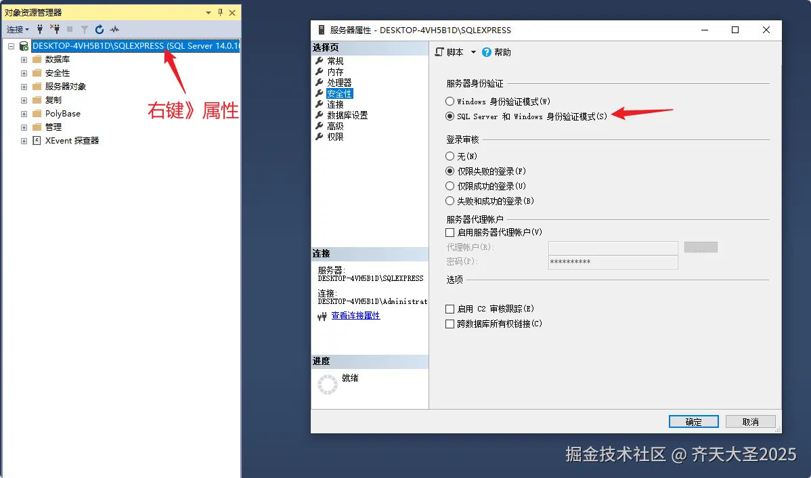Click the 帮助 button
The width and height of the screenshot is (811, 478).
pyautogui.click(x=496, y=52)
